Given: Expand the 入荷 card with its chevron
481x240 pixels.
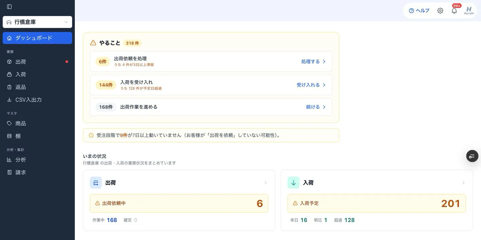Looking at the screenshot, I should [x=463, y=183].
